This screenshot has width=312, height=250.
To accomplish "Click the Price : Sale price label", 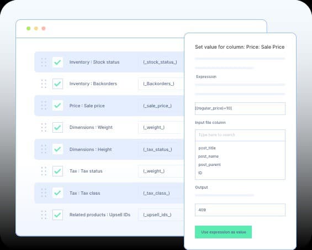I will (87, 106).
